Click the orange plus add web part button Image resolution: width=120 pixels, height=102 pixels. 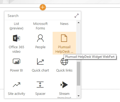point(43,7)
